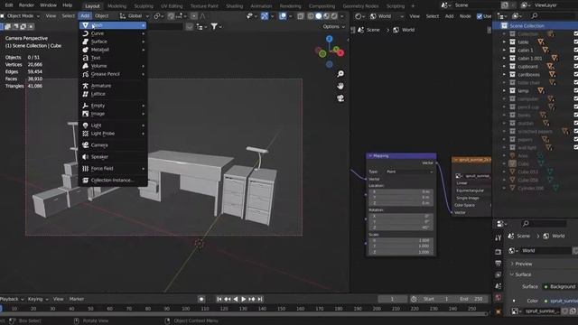This screenshot has height=325, width=578.
Task: Toggle viewport overlays icon
Action: coord(283,16)
